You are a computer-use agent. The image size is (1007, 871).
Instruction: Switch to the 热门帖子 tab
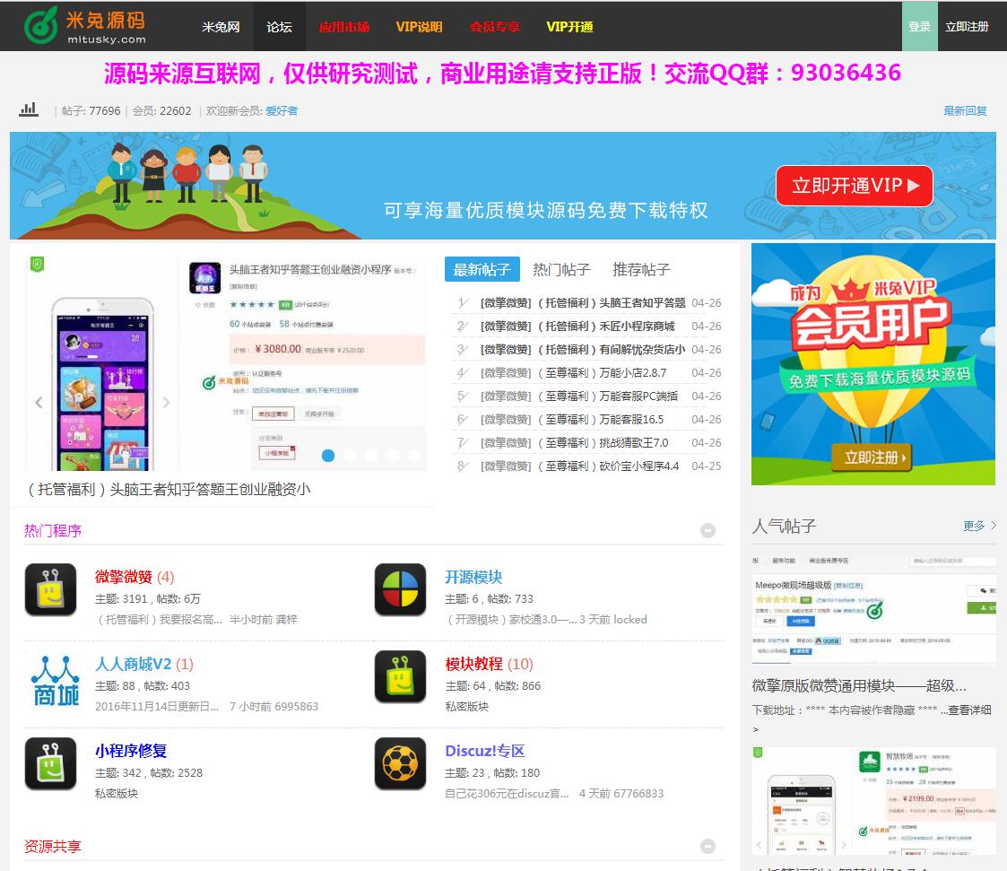pyautogui.click(x=561, y=269)
